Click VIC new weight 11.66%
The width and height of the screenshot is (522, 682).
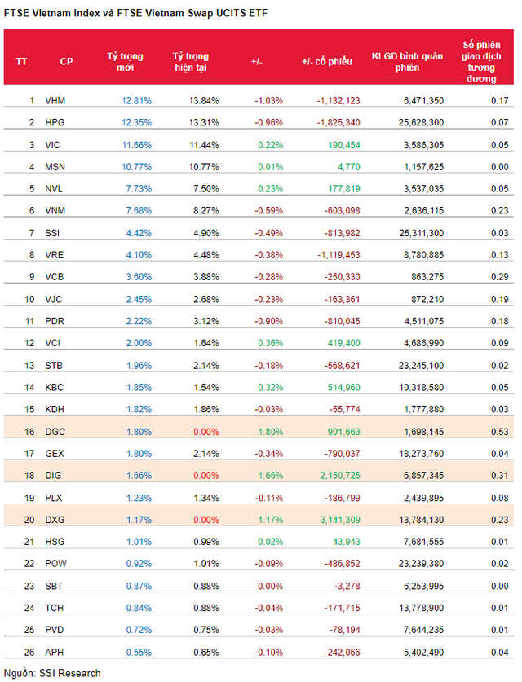[x=137, y=145]
